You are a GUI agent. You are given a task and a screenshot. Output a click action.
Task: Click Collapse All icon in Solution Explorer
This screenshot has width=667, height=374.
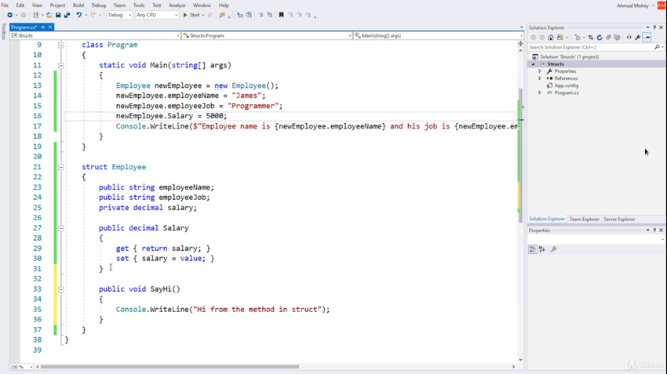[x=608, y=38]
